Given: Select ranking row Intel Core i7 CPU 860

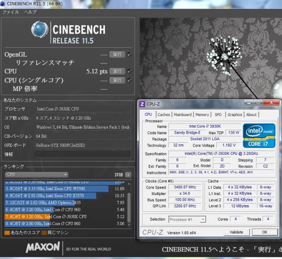Looking at the screenshot, I should click(x=65, y=224).
